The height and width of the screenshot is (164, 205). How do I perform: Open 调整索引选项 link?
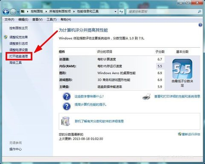18,43
